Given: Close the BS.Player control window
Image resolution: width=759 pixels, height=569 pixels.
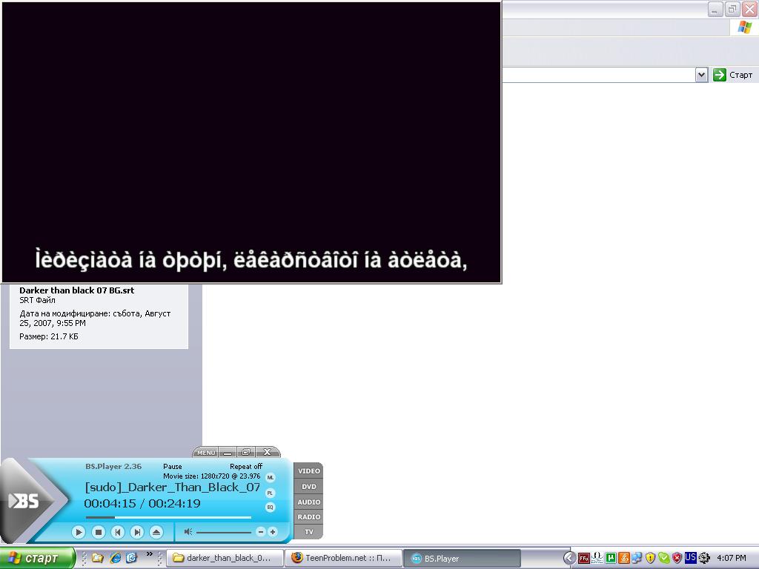Looking at the screenshot, I should pyautogui.click(x=267, y=453).
